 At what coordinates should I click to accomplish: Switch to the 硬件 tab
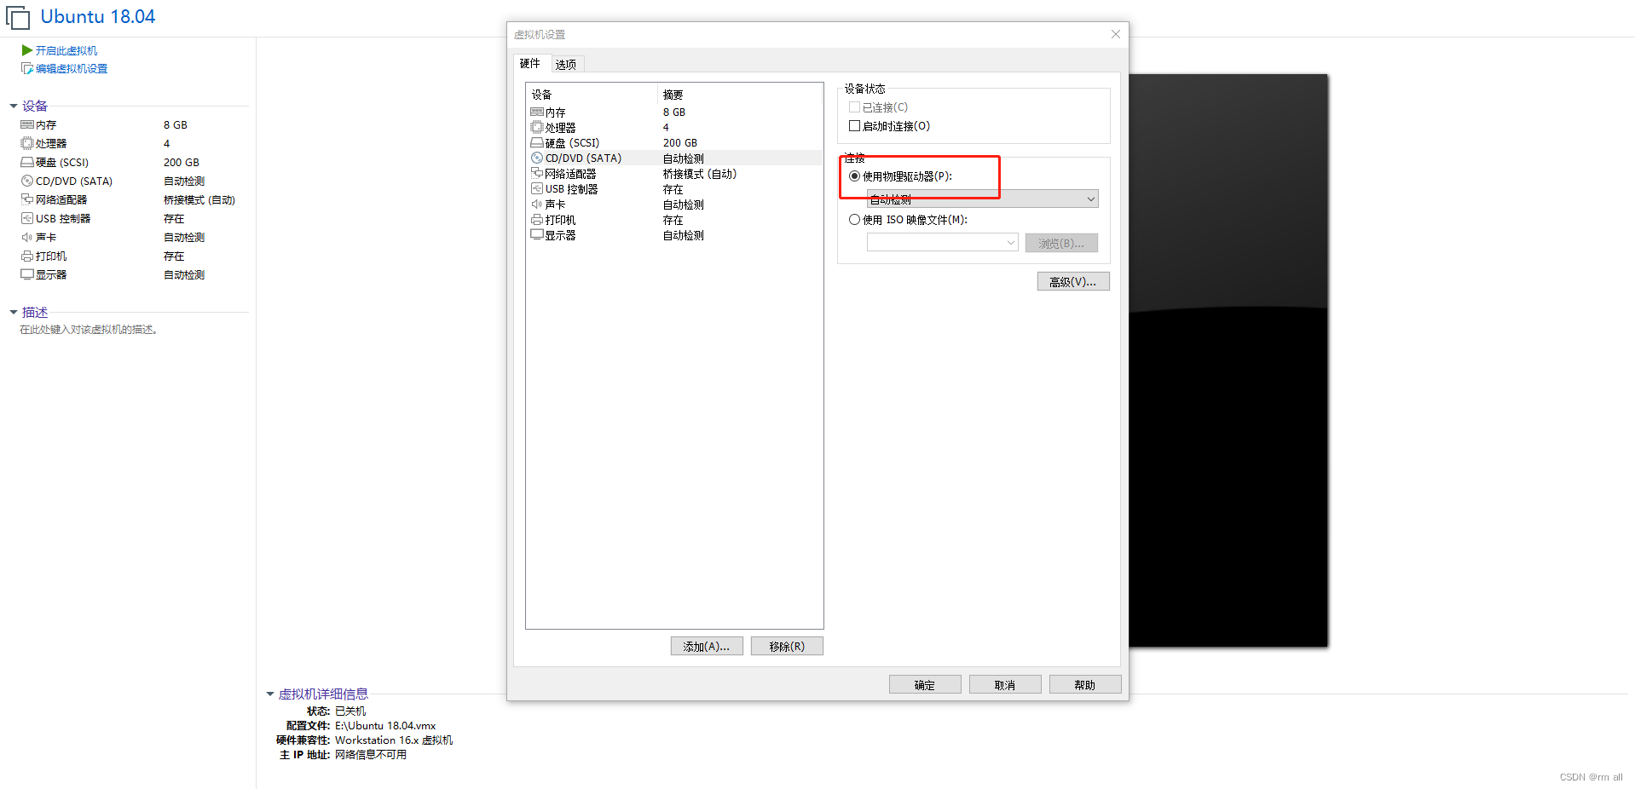point(530,63)
